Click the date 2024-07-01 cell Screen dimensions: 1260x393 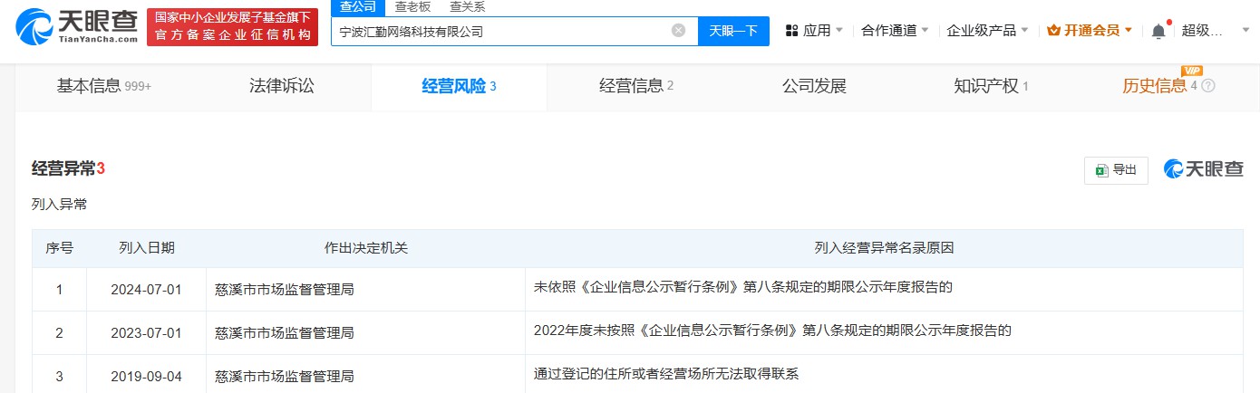point(146,290)
